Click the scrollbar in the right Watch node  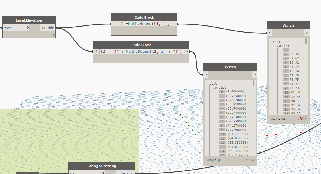click(306, 41)
